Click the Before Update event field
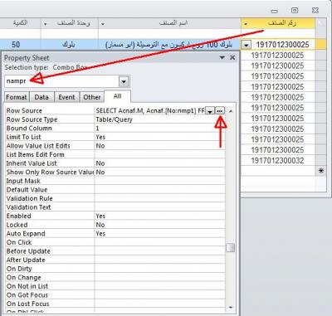332x316 pixels. [x=159, y=251]
